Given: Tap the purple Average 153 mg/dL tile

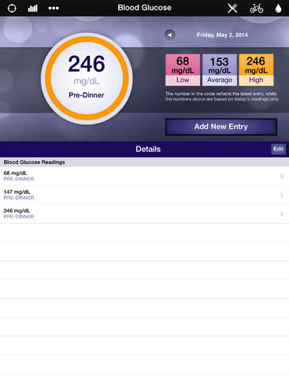Looking at the screenshot, I should [220, 70].
